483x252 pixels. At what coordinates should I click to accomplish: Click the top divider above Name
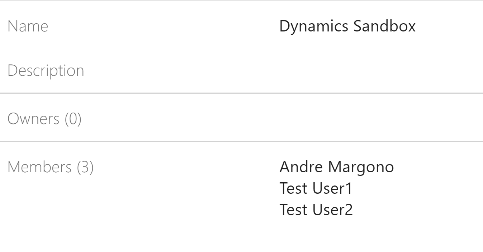point(241,1)
